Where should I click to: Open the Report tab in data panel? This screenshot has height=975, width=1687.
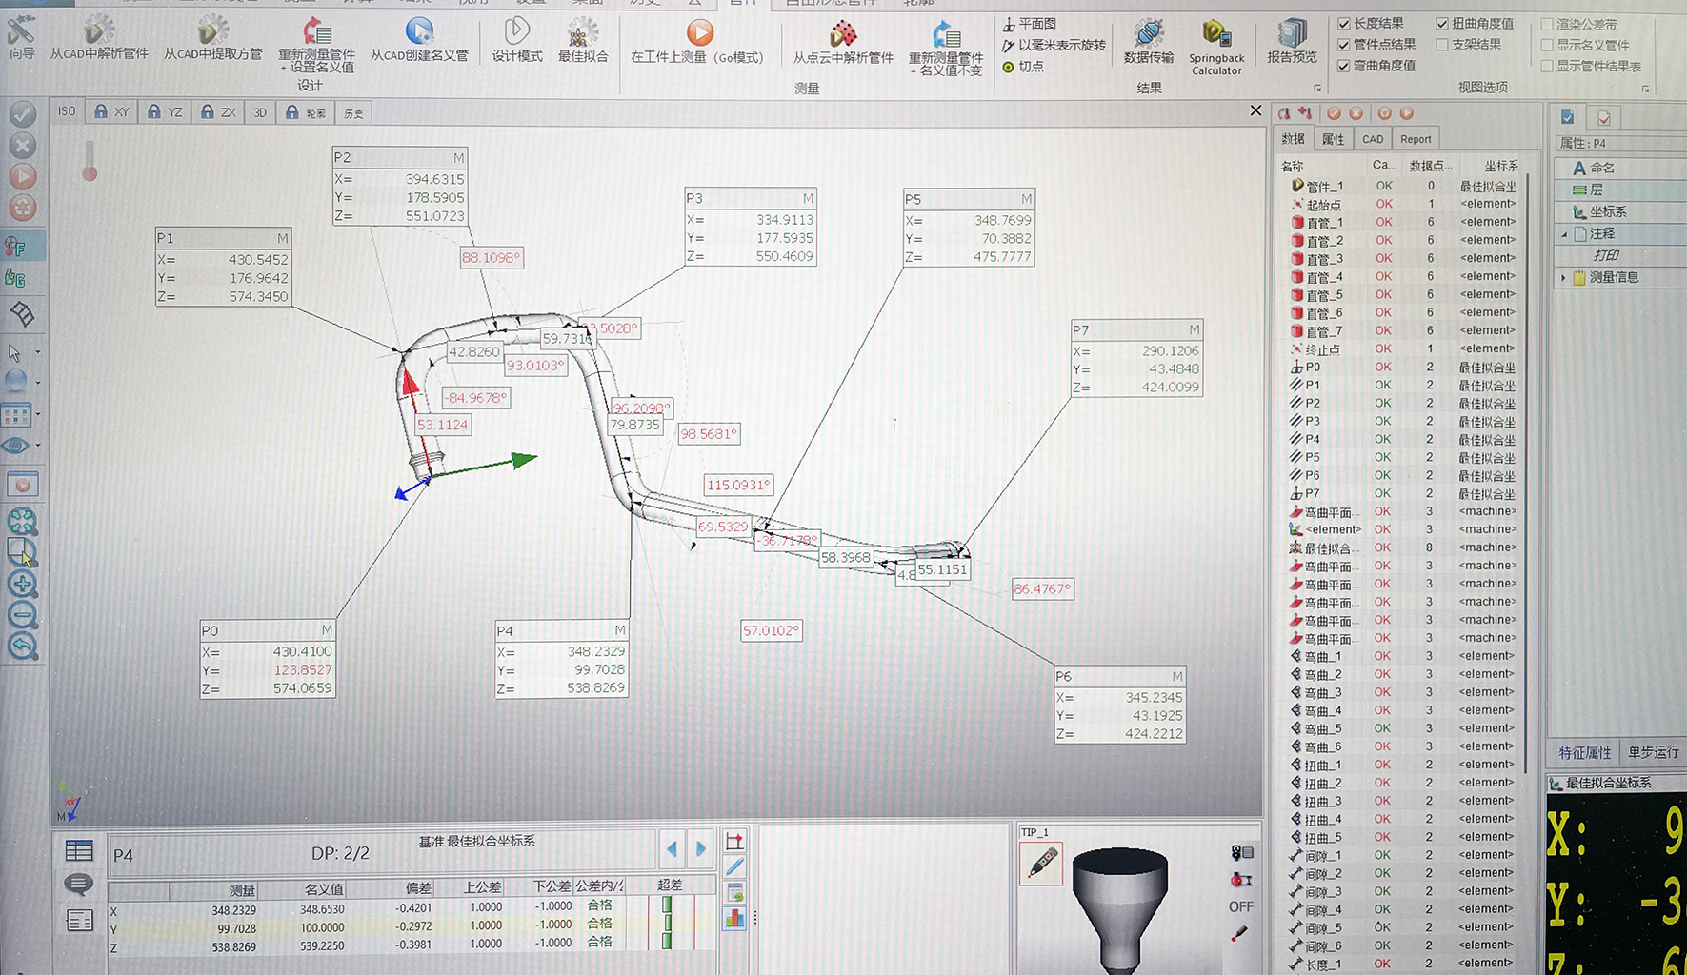tap(1416, 139)
